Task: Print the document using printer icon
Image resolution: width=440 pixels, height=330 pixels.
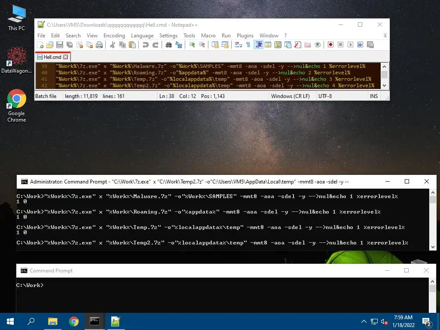Action: click(99, 45)
